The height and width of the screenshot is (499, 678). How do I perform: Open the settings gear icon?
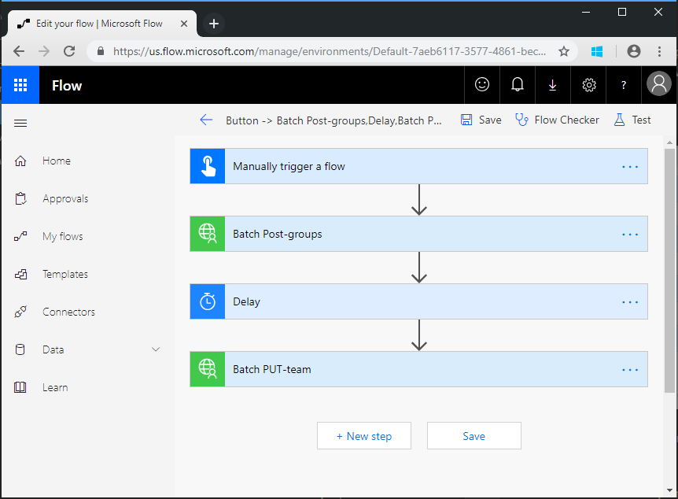589,85
